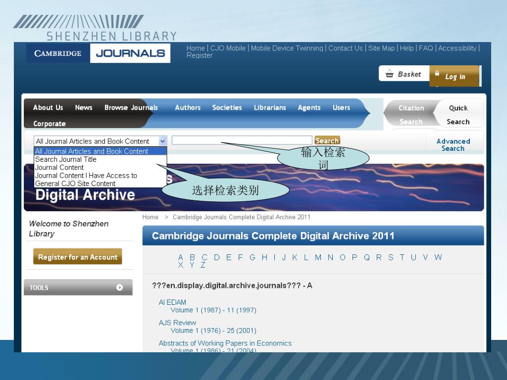Viewport: 507px width, 380px height.
Task: Jump to journals starting with letter J
Action: (x=284, y=257)
